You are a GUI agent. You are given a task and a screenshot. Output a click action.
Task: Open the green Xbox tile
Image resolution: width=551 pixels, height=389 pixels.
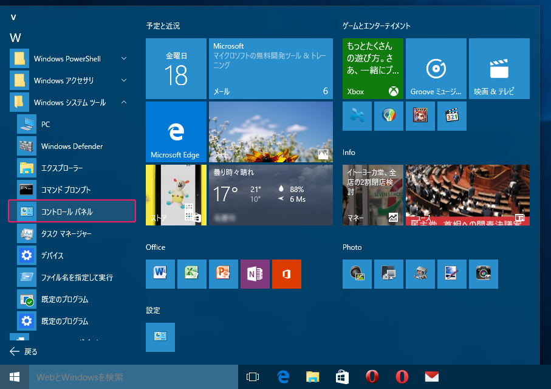point(373,69)
